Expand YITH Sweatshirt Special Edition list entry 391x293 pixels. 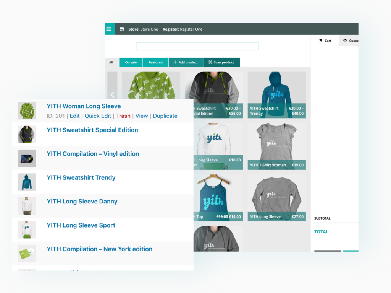[92, 130]
